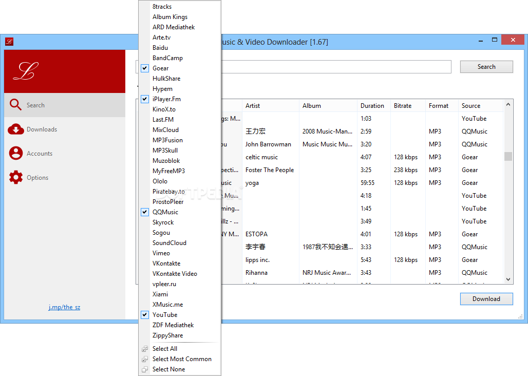Click in the search query field
Image resolution: width=528 pixels, height=376 pixels.
(x=336, y=67)
